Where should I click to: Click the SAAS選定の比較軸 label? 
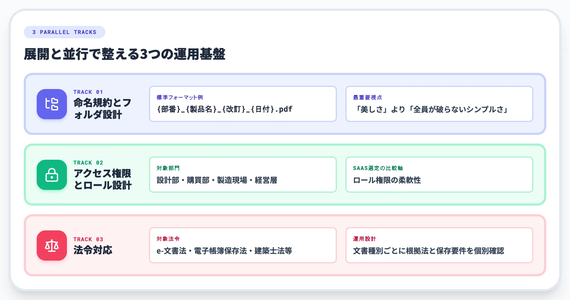pos(378,168)
